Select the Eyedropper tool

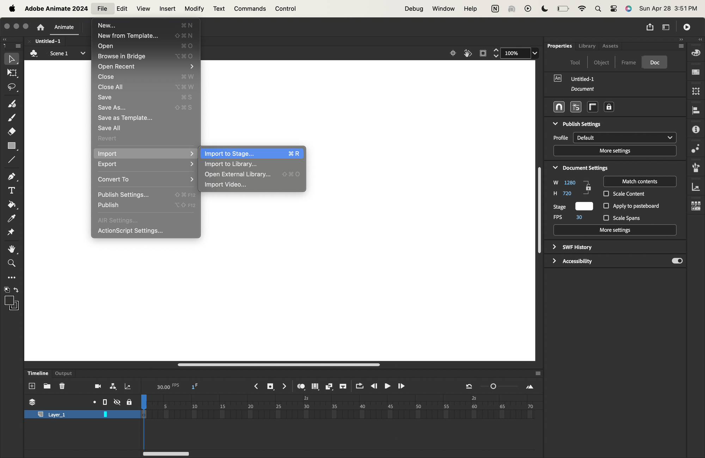click(12, 219)
